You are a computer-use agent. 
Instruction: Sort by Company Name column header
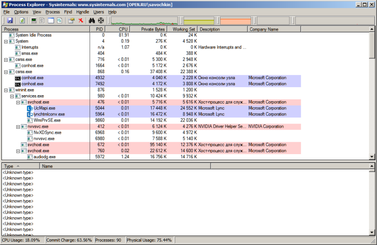coord(274,29)
